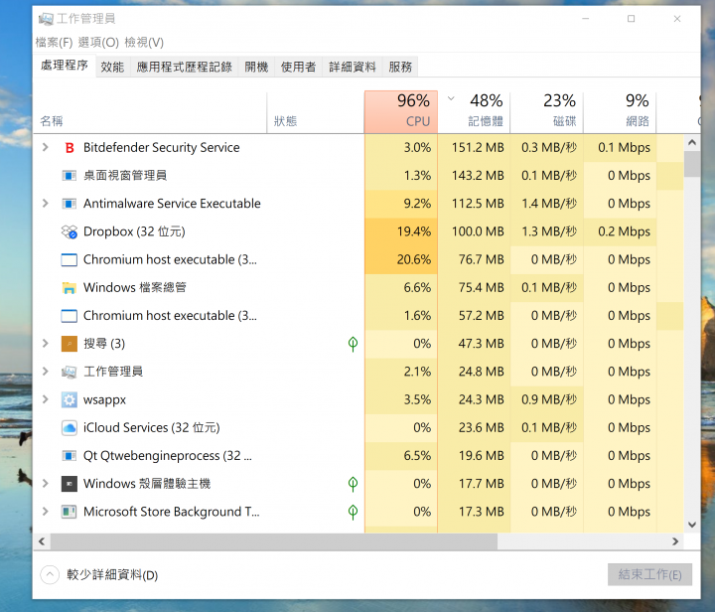The height and width of the screenshot is (612, 715).
Task: Select the Qt Qtwebengineprocess row name
Action: coord(168,456)
